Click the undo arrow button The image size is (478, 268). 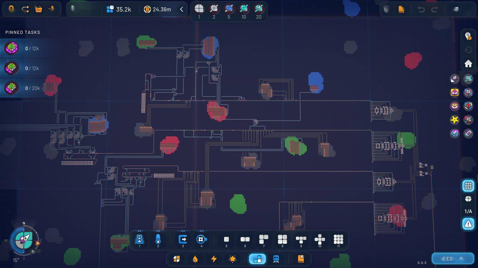pyautogui.click(x=421, y=9)
